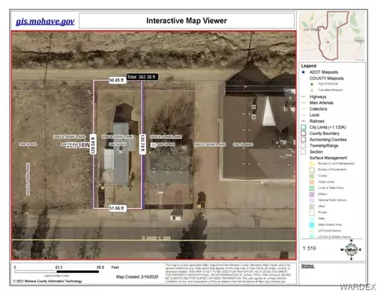The width and height of the screenshot is (377, 295).
Task: Click the Section square symbol
Action: pos(303,151)
